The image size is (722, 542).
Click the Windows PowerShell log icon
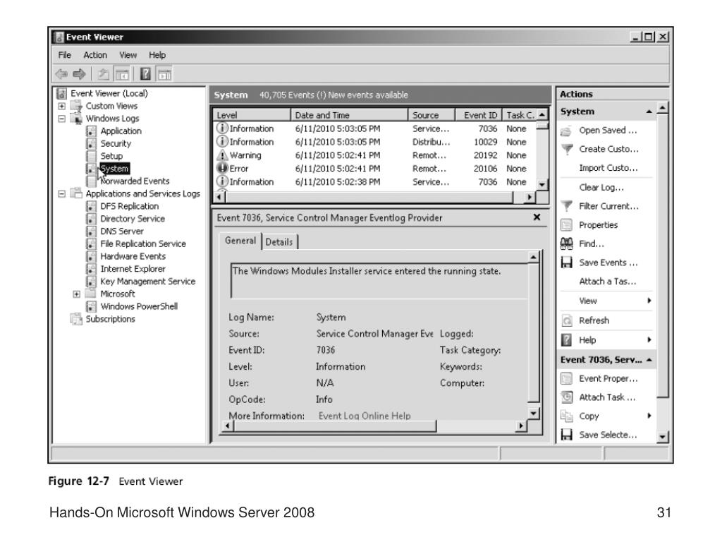pos(91,306)
